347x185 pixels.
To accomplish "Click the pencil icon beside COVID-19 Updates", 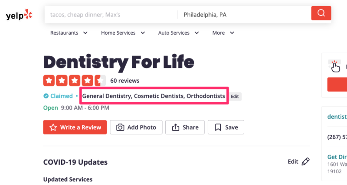I will [x=306, y=162].
